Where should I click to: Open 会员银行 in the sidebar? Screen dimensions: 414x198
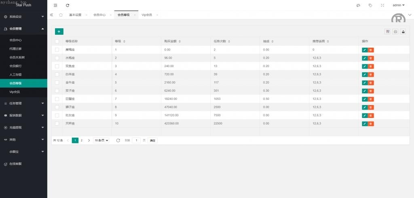click(x=16, y=66)
